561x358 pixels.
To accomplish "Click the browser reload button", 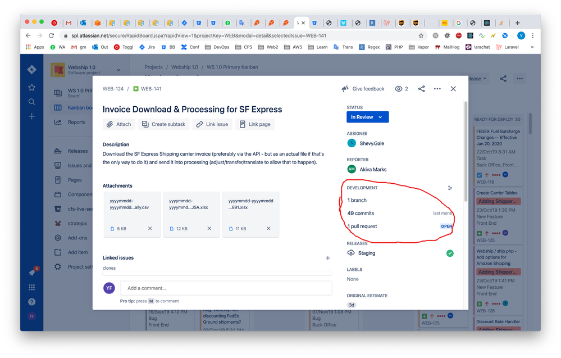I will [x=52, y=35].
